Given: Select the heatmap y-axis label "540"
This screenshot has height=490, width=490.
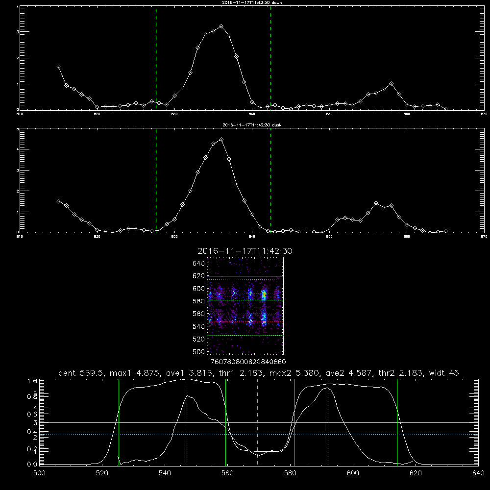Looking at the screenshot, I should [199, 326].
